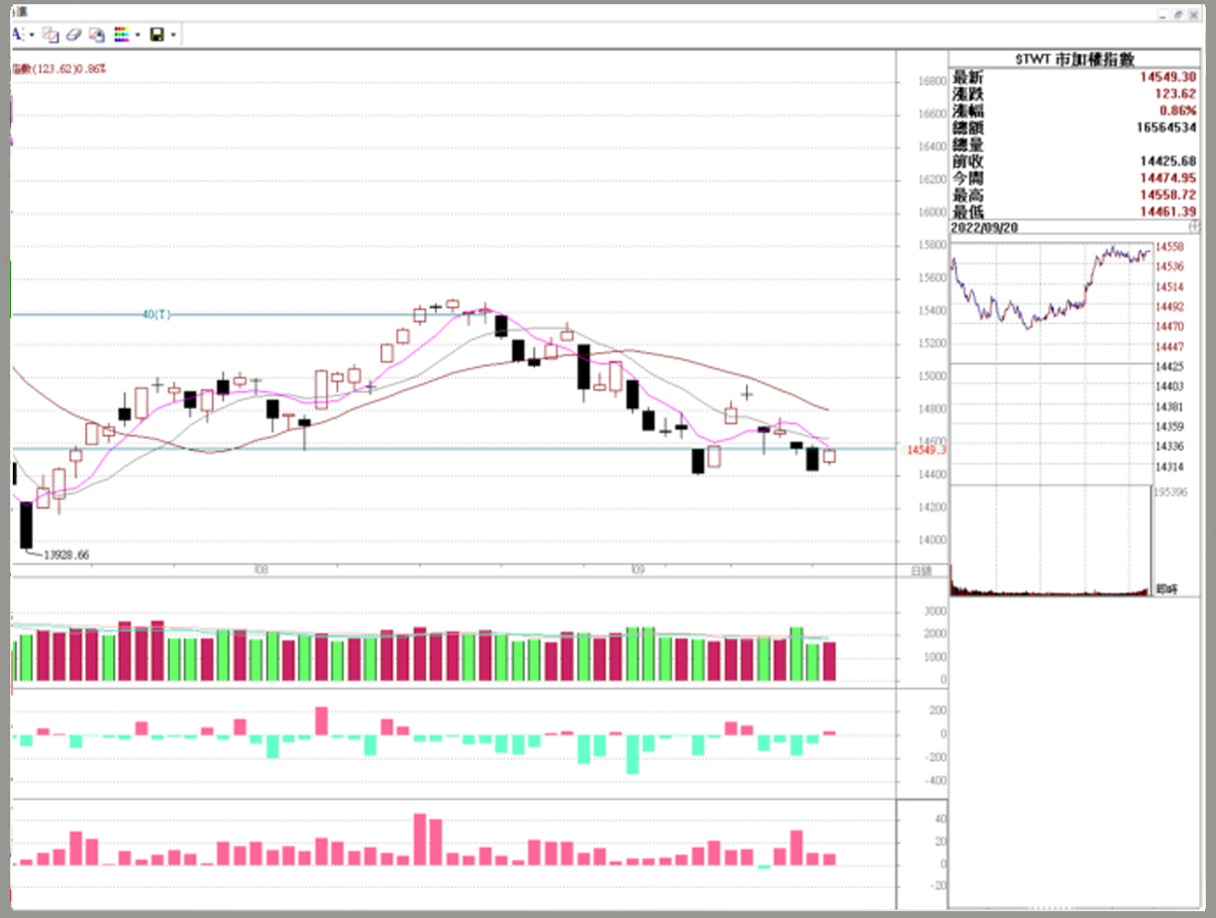Click the total amount 16564534
This screenshot has height=918, width=1216.
coord(1166,127)
